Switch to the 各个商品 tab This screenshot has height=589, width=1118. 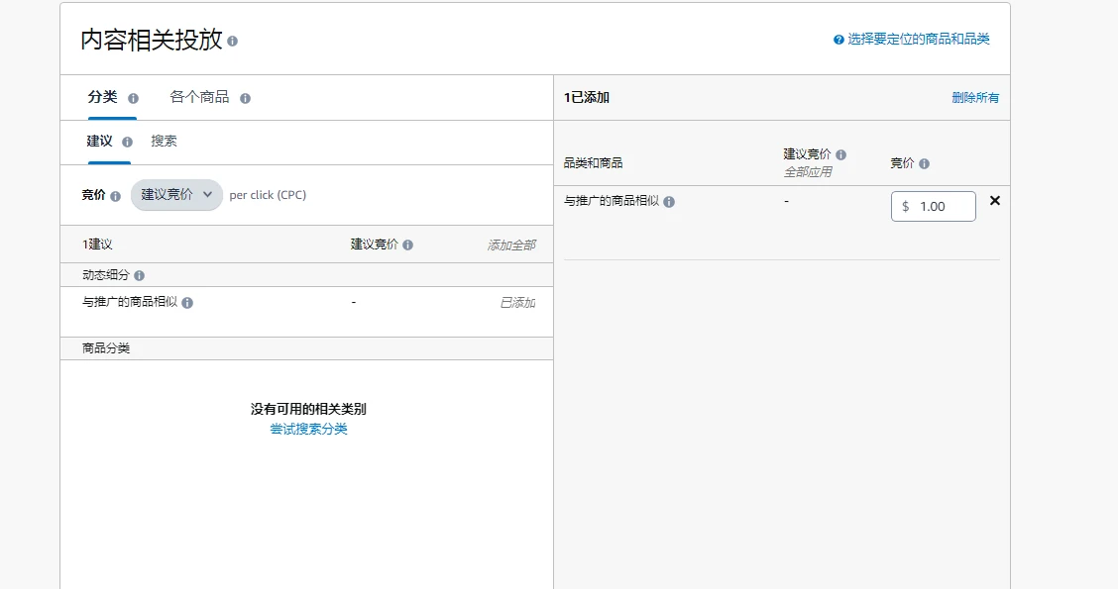click(199, 97)
